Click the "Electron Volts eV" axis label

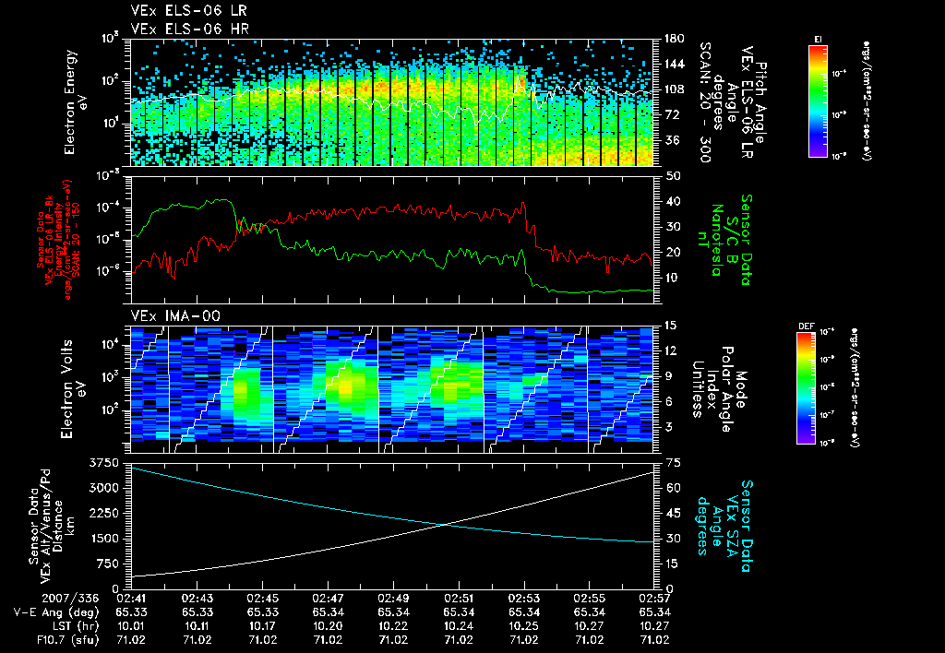coord(72,389)
